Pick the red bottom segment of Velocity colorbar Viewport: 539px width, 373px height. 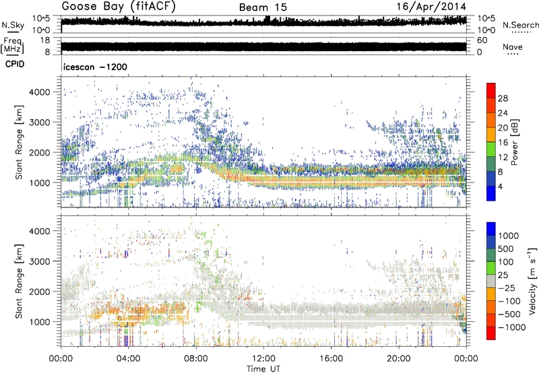pos(491,333)
